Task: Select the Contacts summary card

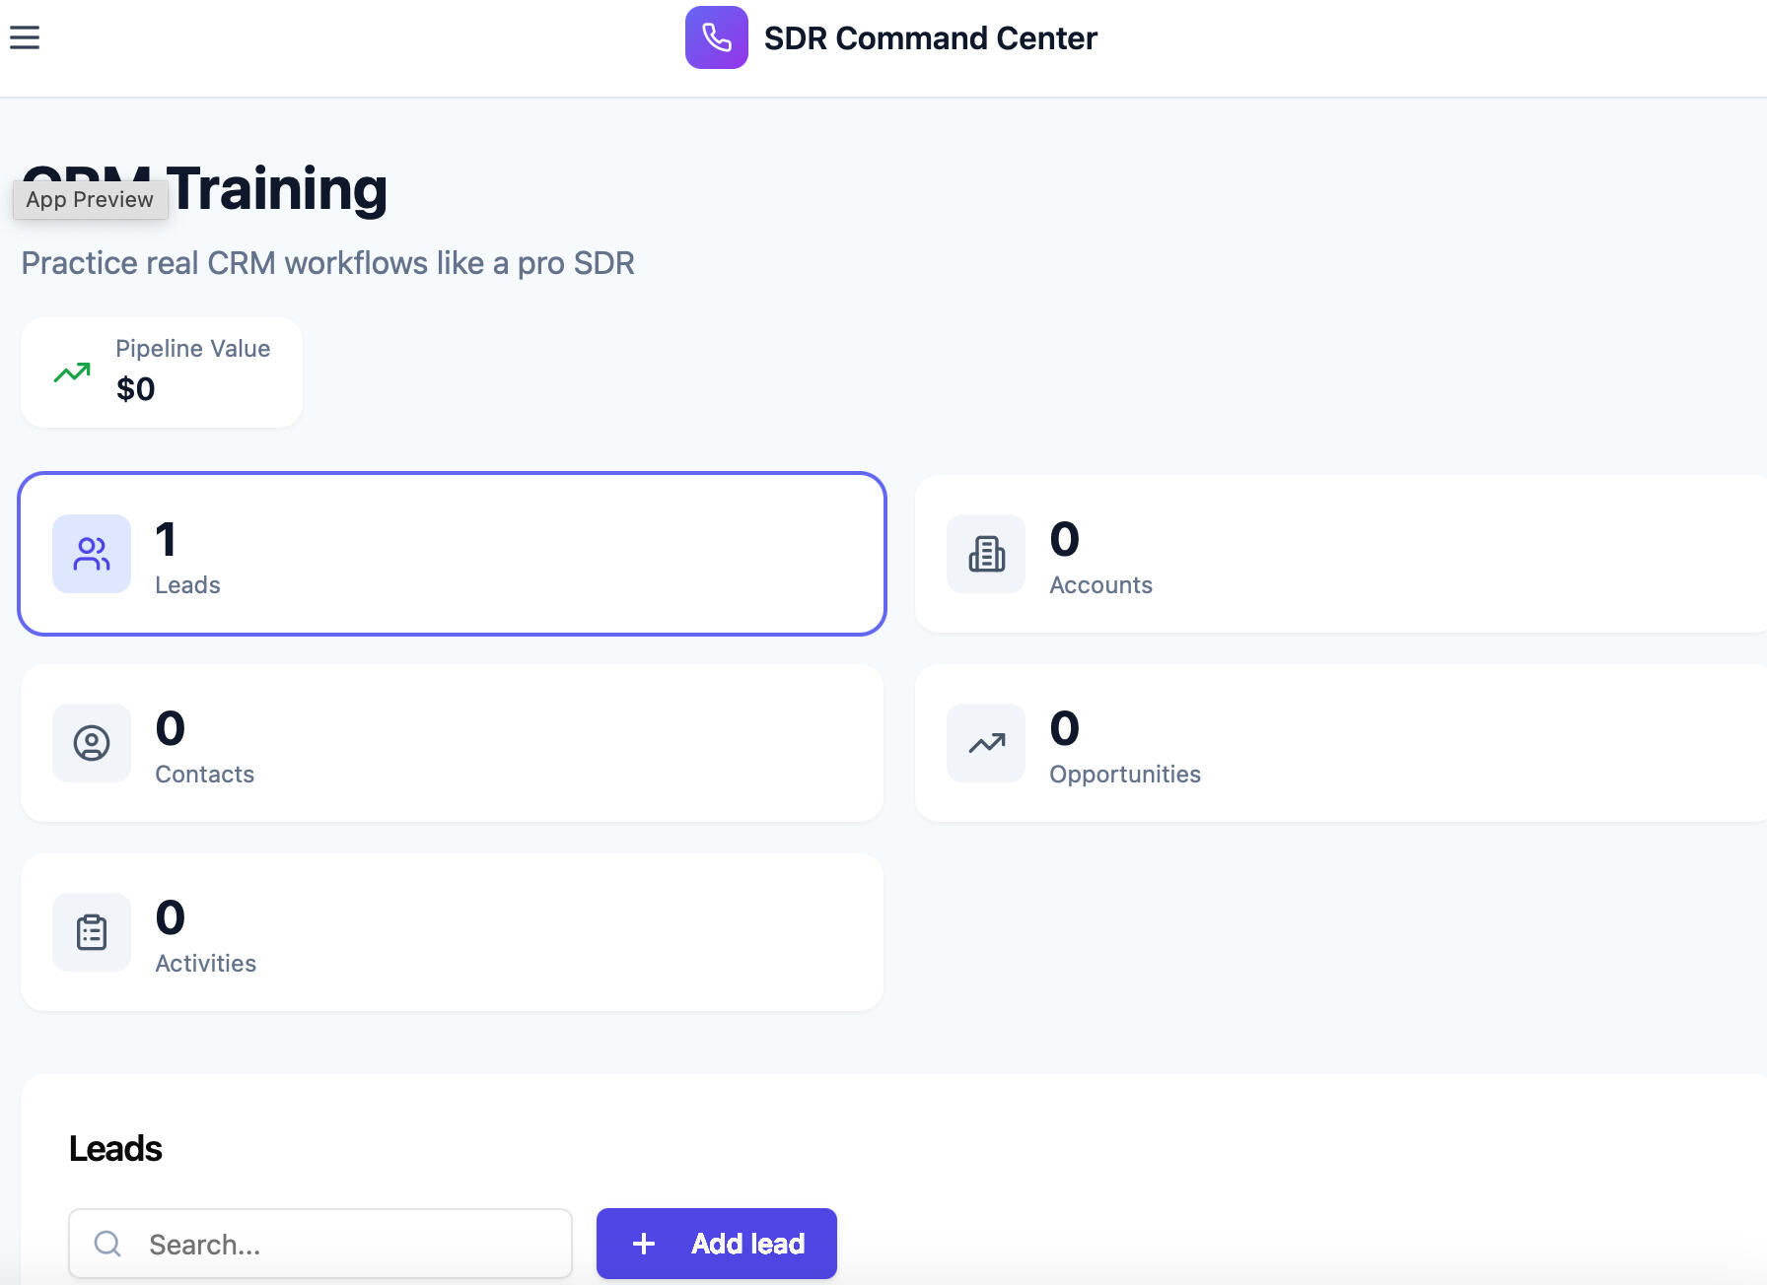Action: pos(452,743)
